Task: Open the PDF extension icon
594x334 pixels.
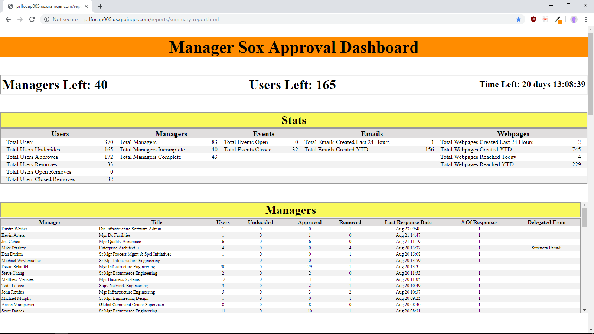Action: coord(545,19)
